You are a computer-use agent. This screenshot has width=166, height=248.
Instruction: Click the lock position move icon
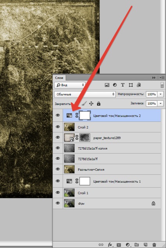coord(91,104)
